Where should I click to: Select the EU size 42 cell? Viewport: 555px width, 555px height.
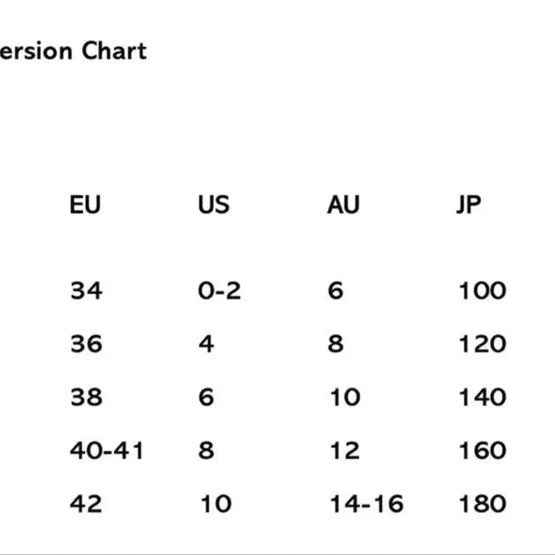tap(86, 504)
